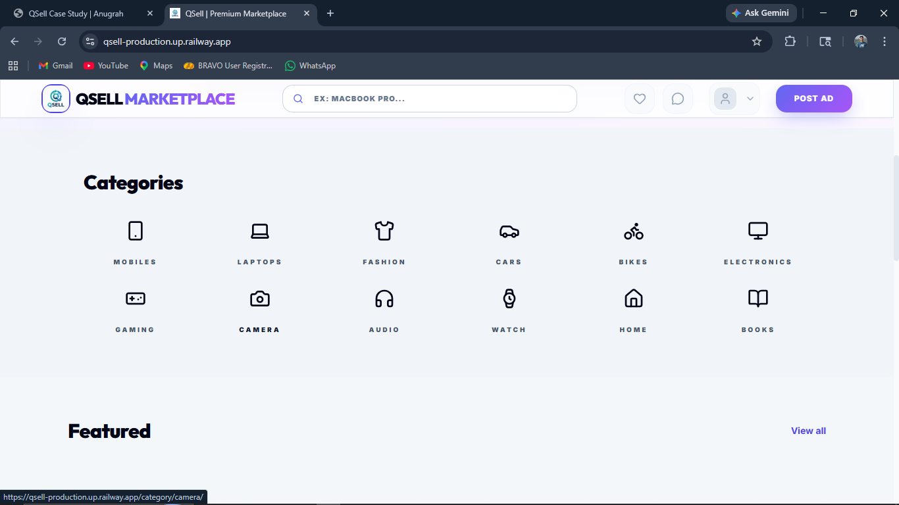Open the Camera category icon
Viewport: 899px width, 505px height.
pyautogui.click(x=259, y=299)
